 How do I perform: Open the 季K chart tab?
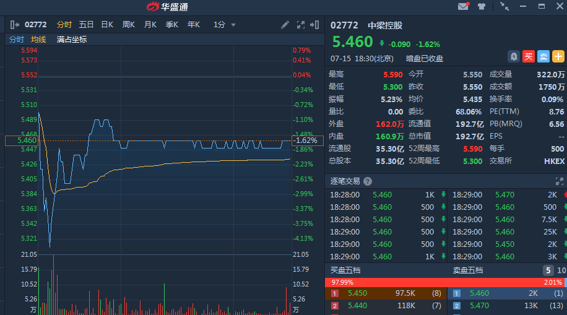[x=171, y=25]
